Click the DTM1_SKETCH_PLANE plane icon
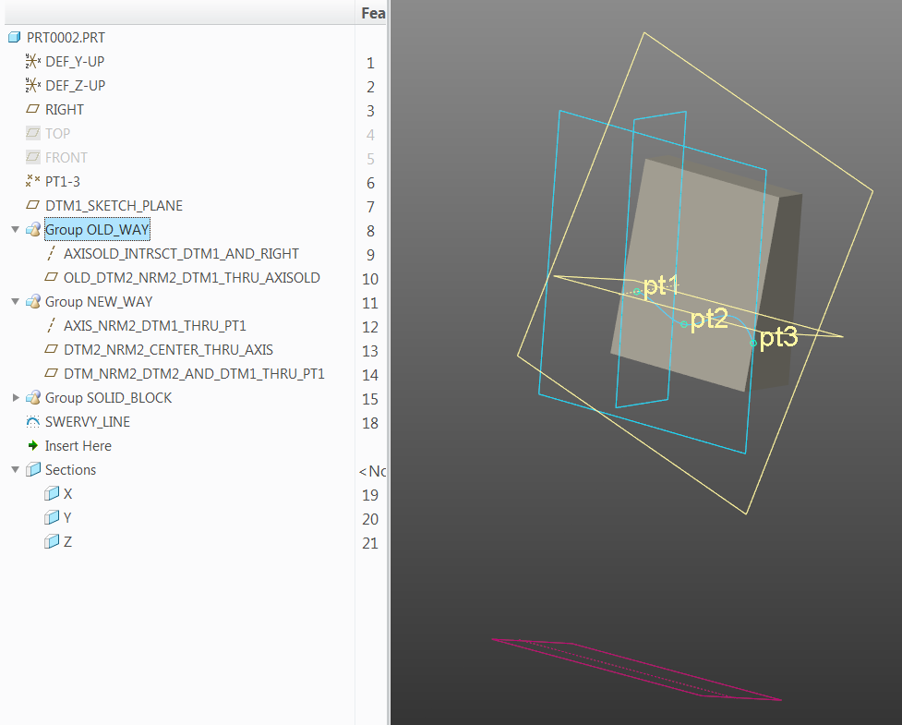 (33, 205)
